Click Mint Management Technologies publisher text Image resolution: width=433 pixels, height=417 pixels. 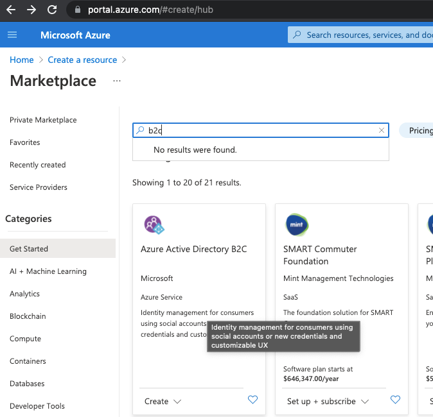pos(339,278)
